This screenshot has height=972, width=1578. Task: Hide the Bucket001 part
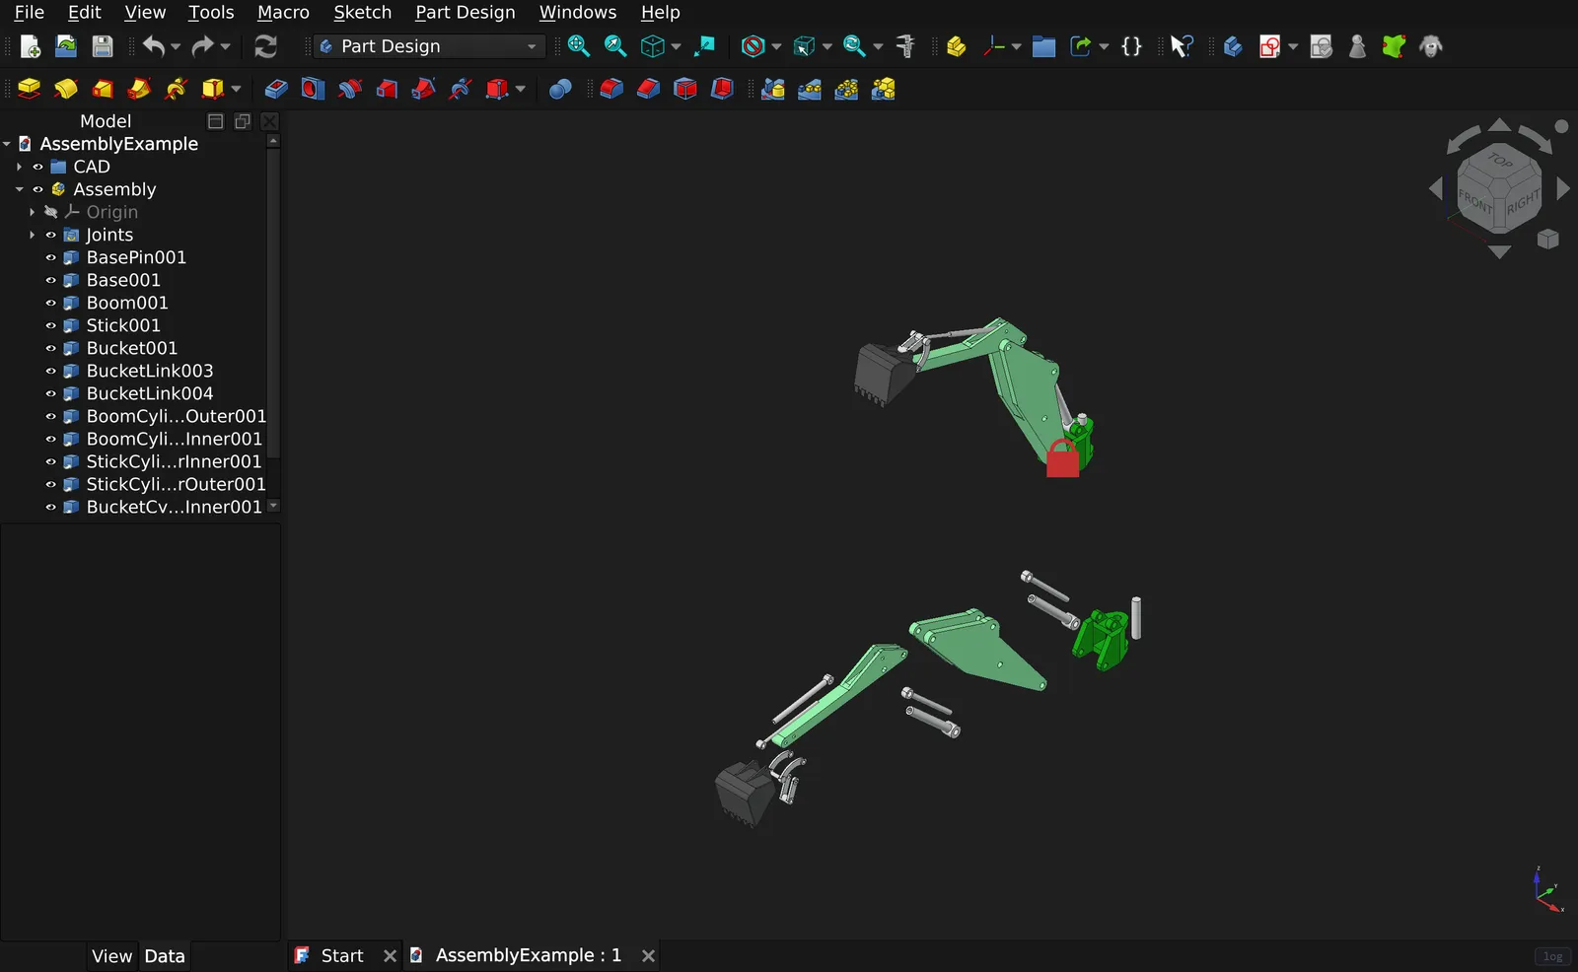click(x=51, y=348)
